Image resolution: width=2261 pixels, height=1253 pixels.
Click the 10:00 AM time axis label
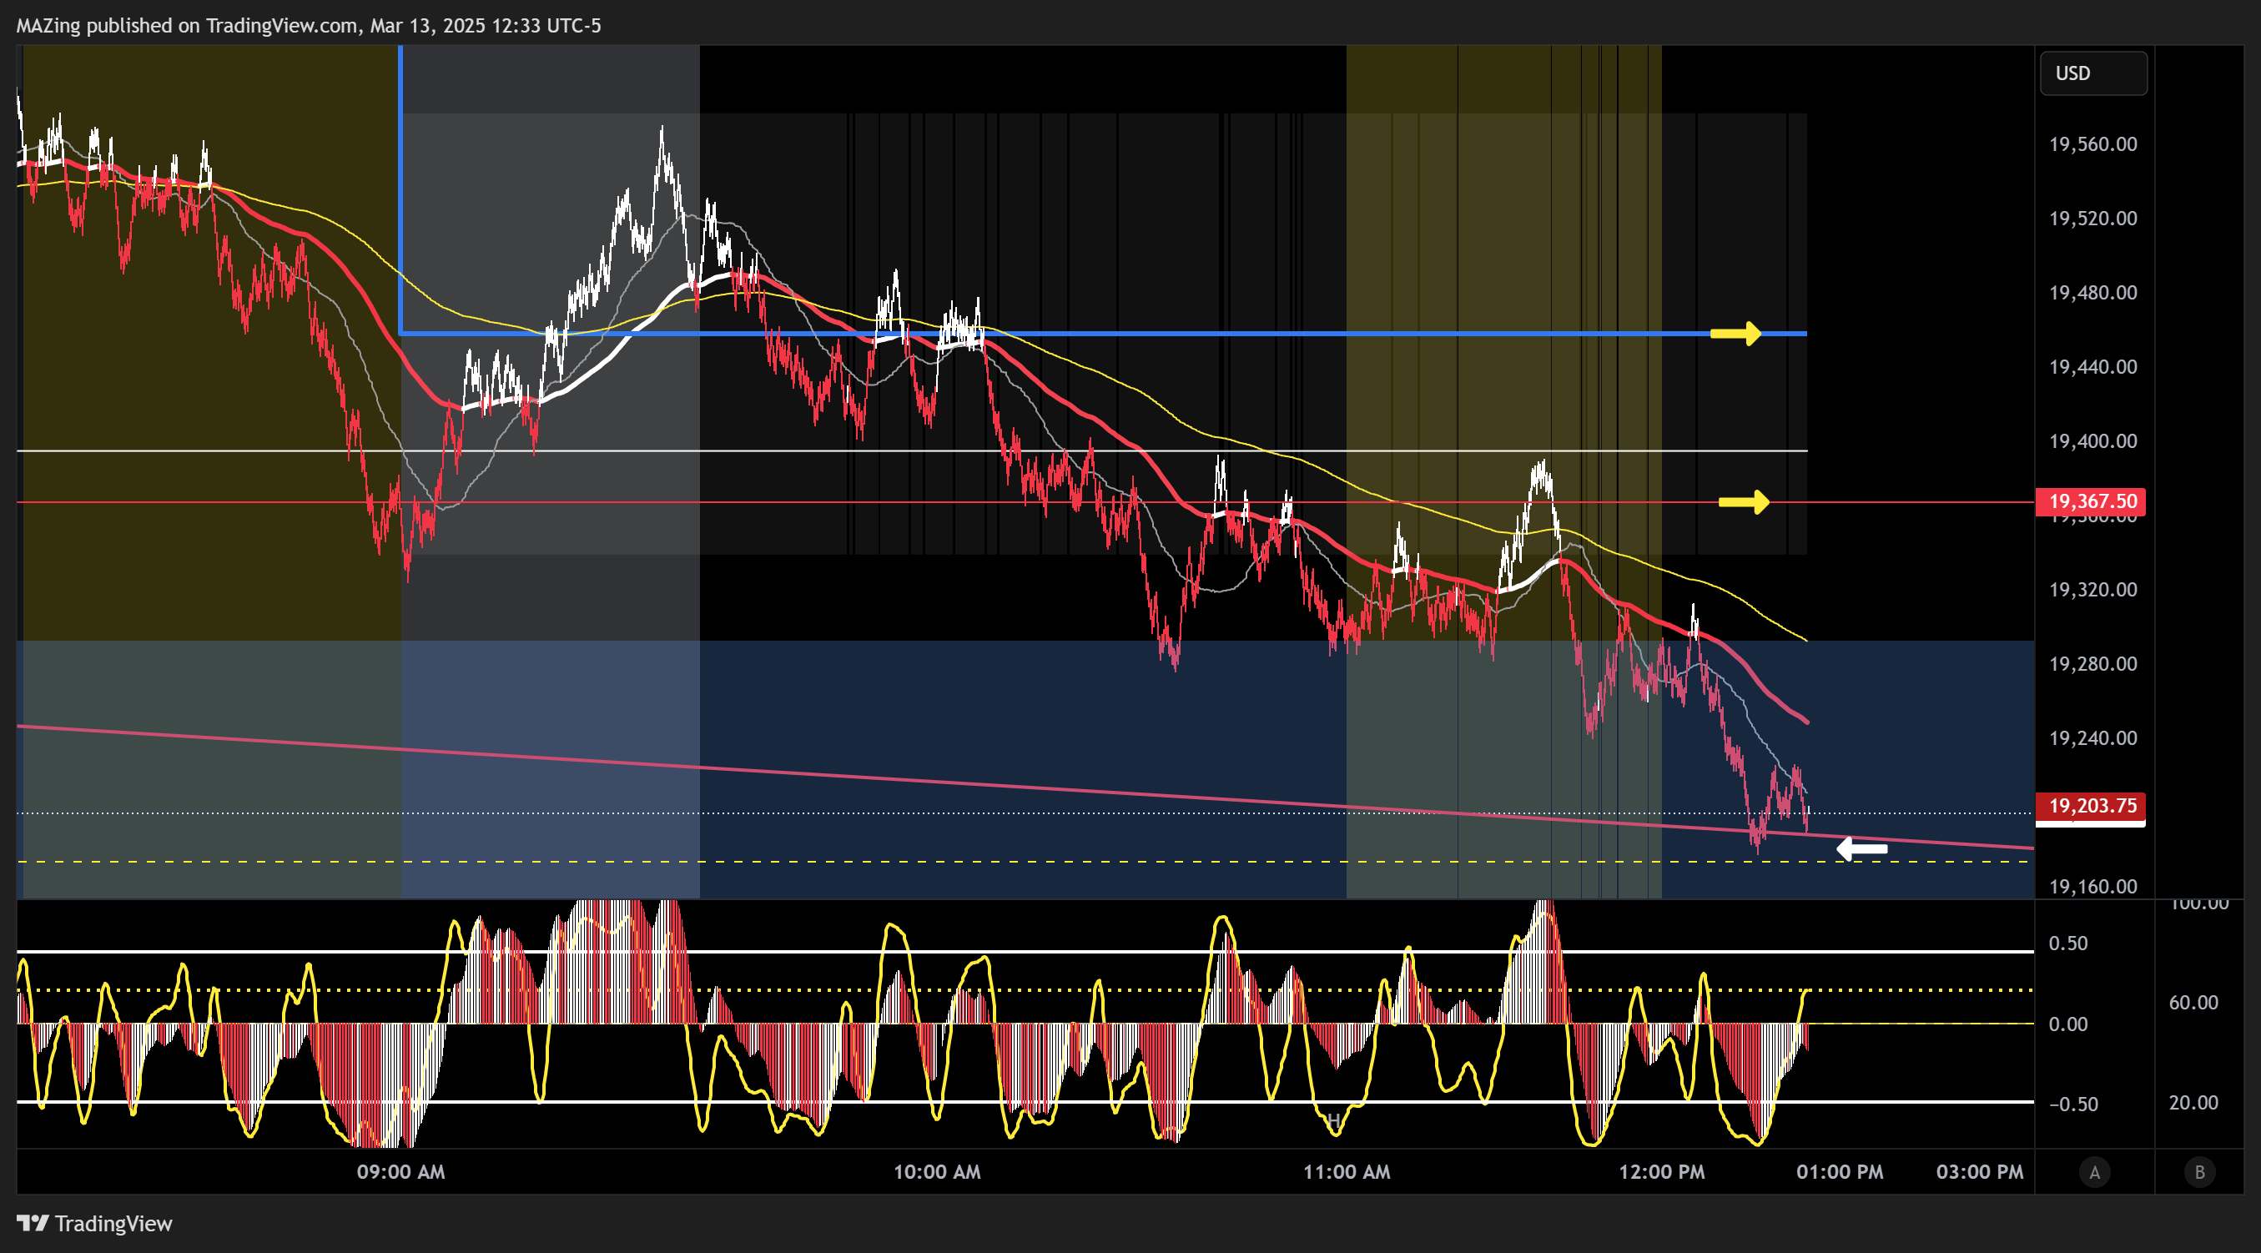(x=937, y=1172)
